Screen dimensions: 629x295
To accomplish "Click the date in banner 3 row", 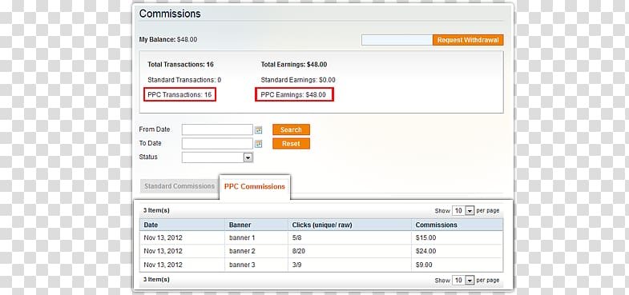I will pyautogui.click(x=163, y=265).
